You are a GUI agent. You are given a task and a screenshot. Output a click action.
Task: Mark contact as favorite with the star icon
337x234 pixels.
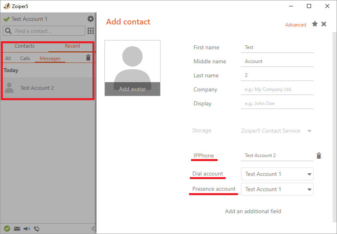pyautogui.click(x=315, y=24)
